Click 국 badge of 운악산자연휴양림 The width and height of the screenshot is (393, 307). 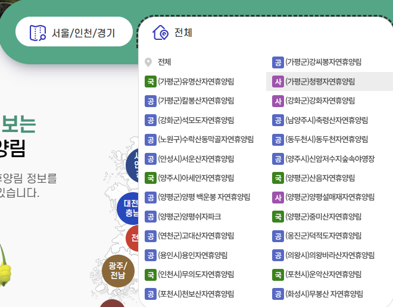tap(278, 274)
